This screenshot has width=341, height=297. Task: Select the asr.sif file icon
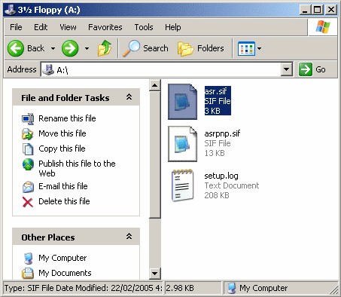tap(182, 102)
